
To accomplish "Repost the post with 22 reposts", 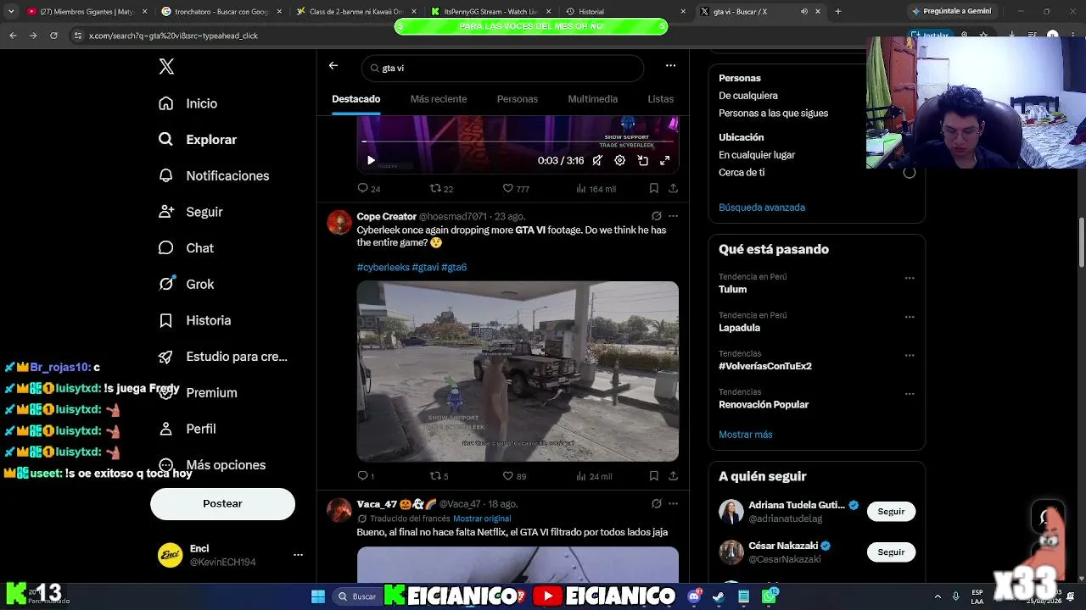I will click(x=441, y=188).
